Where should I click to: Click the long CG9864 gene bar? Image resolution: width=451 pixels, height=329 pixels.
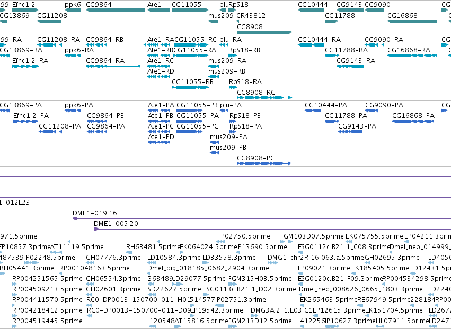(x=116, y=10)
